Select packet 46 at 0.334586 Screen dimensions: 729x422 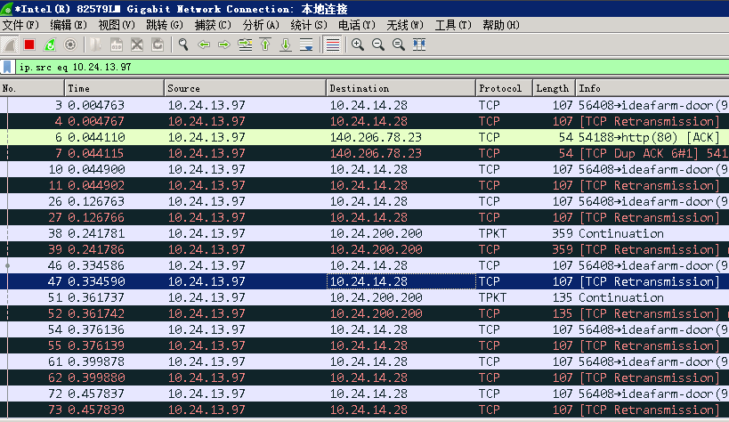pos(365,265)
